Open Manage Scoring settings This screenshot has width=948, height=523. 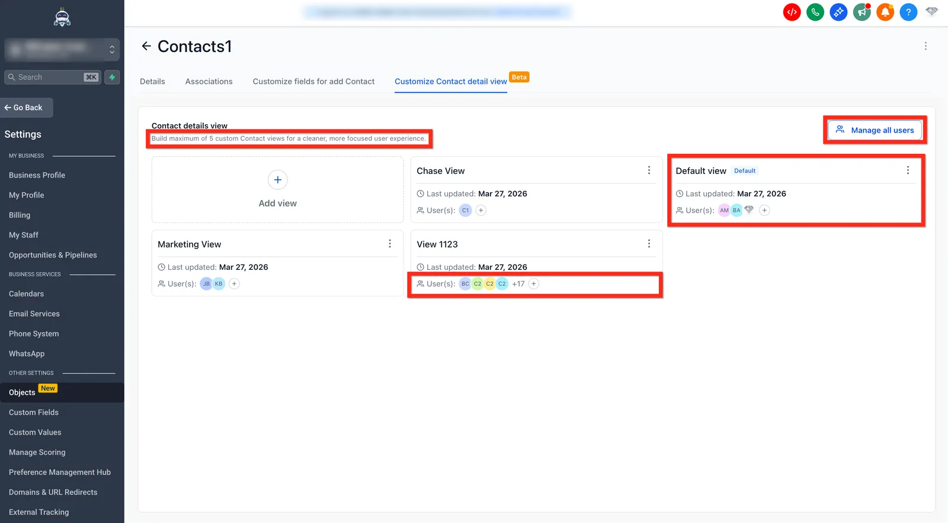point(37,453)
